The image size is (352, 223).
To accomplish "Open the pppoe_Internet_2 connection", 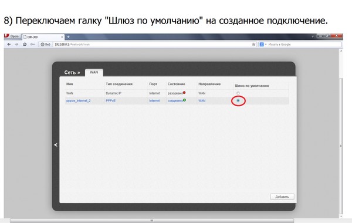I will [79, 100].
